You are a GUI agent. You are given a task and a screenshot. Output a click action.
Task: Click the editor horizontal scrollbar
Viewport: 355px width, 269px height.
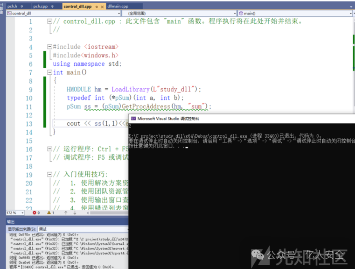tap(107, 212)
